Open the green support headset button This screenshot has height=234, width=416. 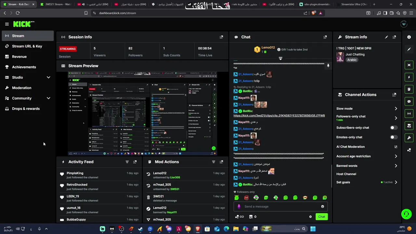coord(406,214)
